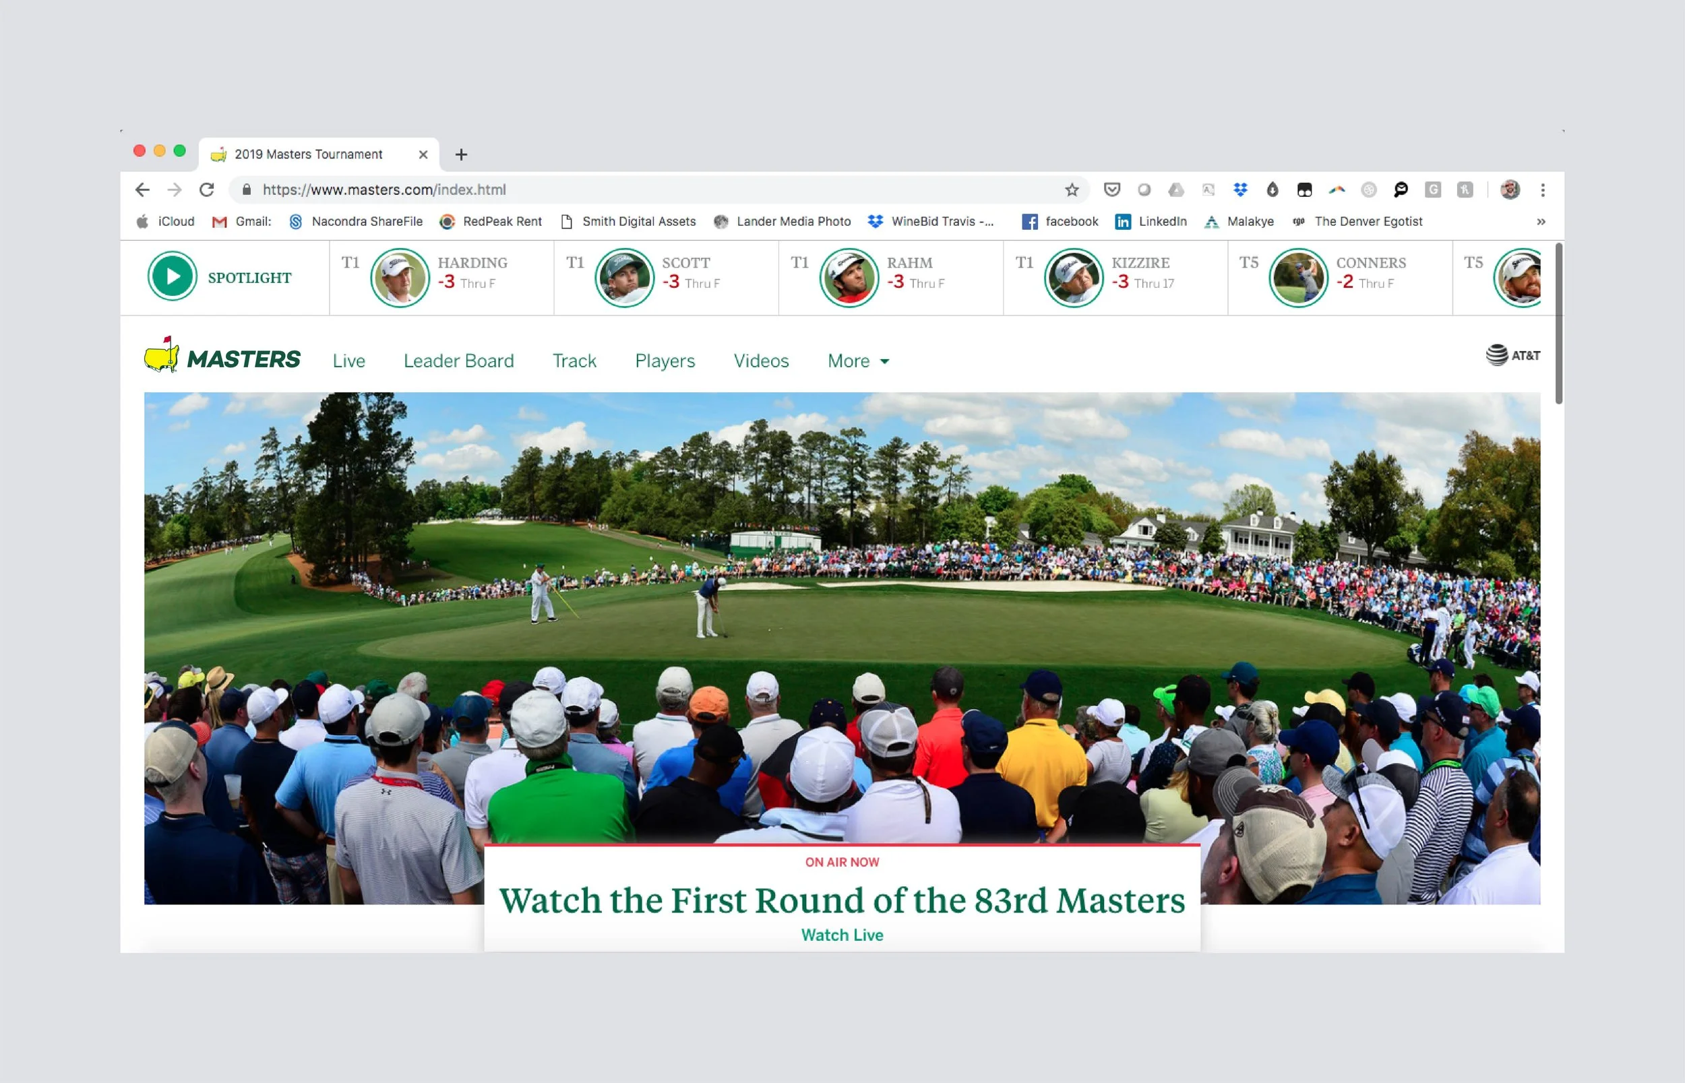Open the facebook bookmark
This screenshot has width=1685, height=1083.
[x=1060, y=222]
